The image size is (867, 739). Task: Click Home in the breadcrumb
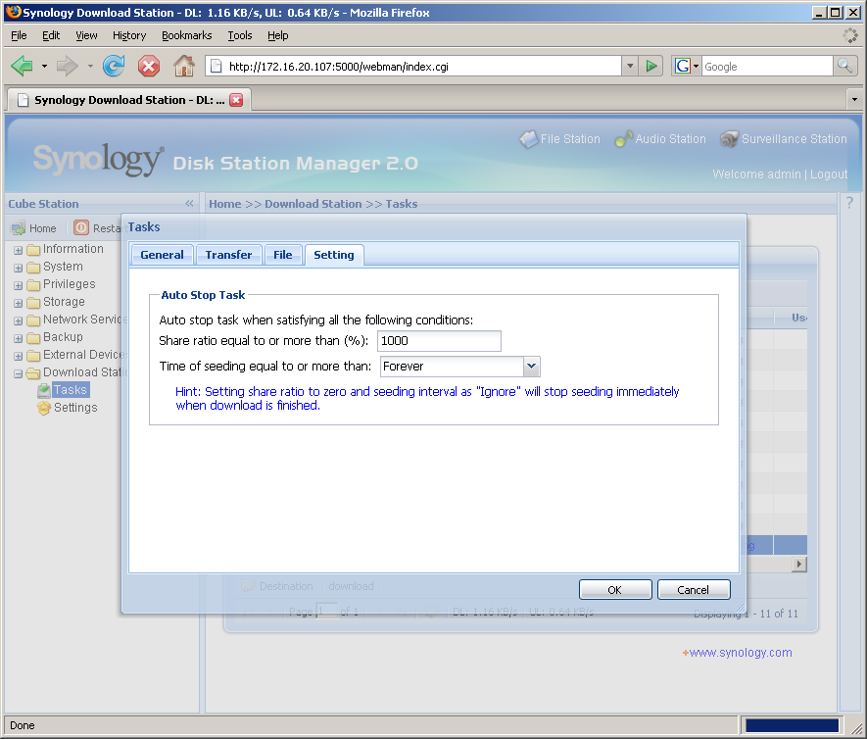pyautogui.click(x=225, y=204)
